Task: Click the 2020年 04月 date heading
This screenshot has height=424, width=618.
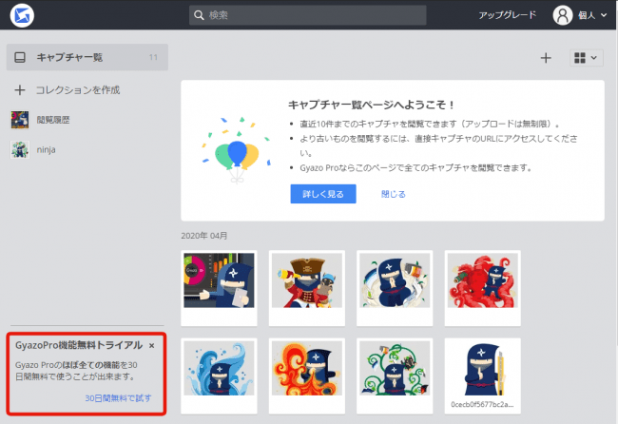Action: pos(204,236)
